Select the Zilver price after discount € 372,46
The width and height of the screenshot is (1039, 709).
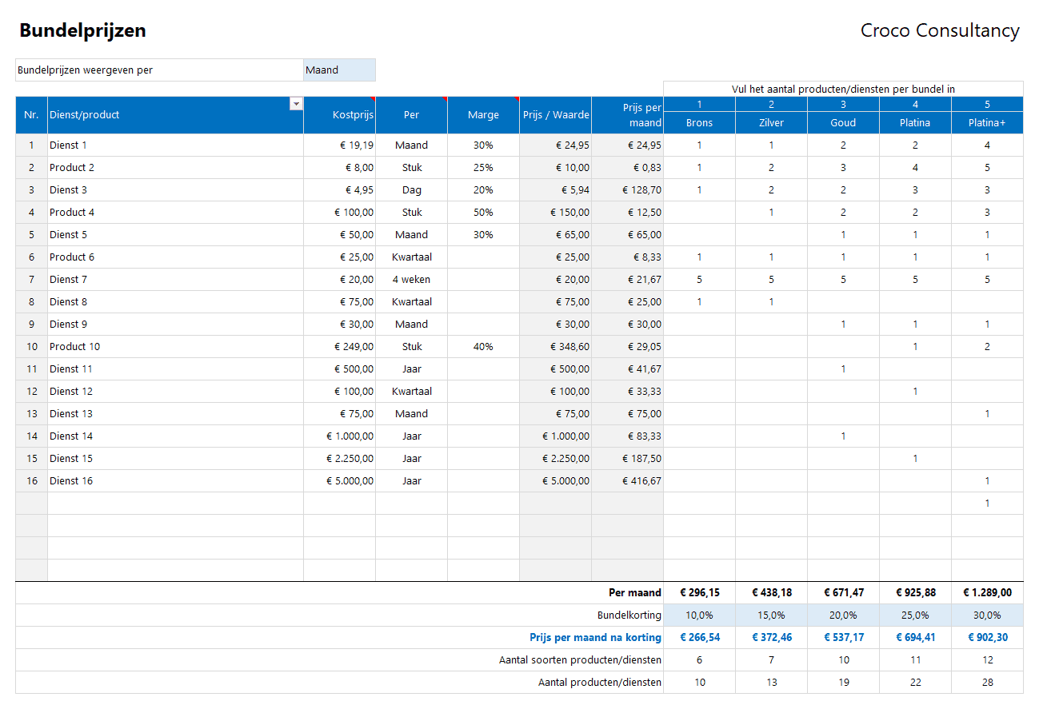tap(771, 638)
